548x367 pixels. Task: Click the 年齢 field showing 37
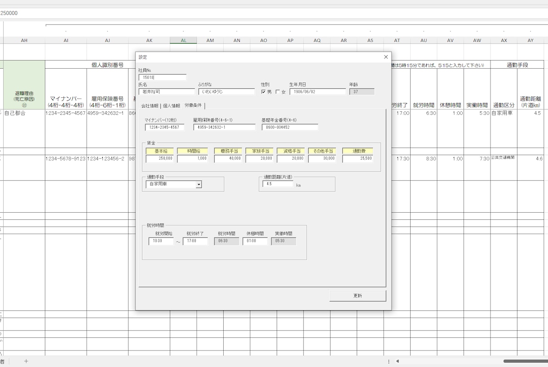click(362, 92)
